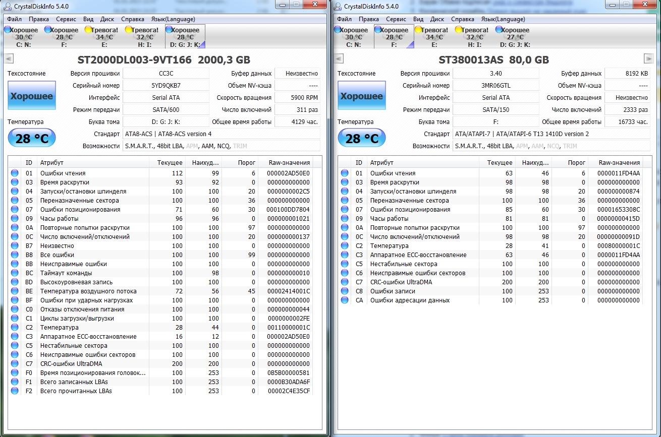Click status orb of Ошибки чтения, right window
The width and height of the screenshot is (661, 437).
(345, 173)
